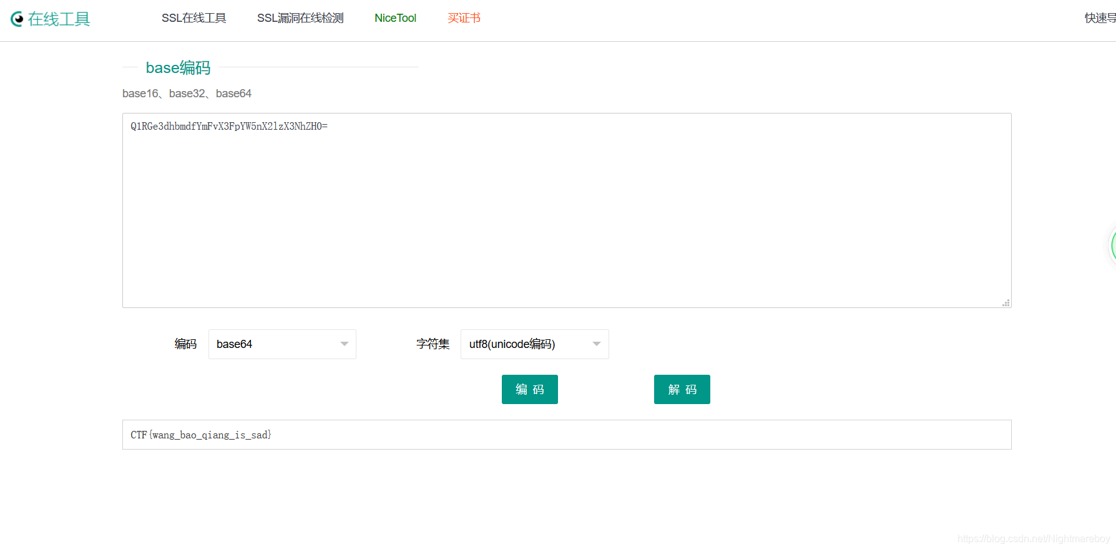Open the 买证书 menu item
The image size is (1116, 550).
pyautogui.click(x=464, y=18)
